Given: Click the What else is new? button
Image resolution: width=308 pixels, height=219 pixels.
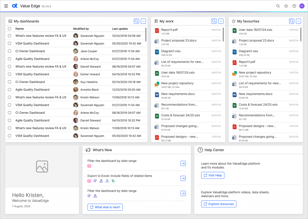Looking at the screenshot, I should click(x=105, y=207).
